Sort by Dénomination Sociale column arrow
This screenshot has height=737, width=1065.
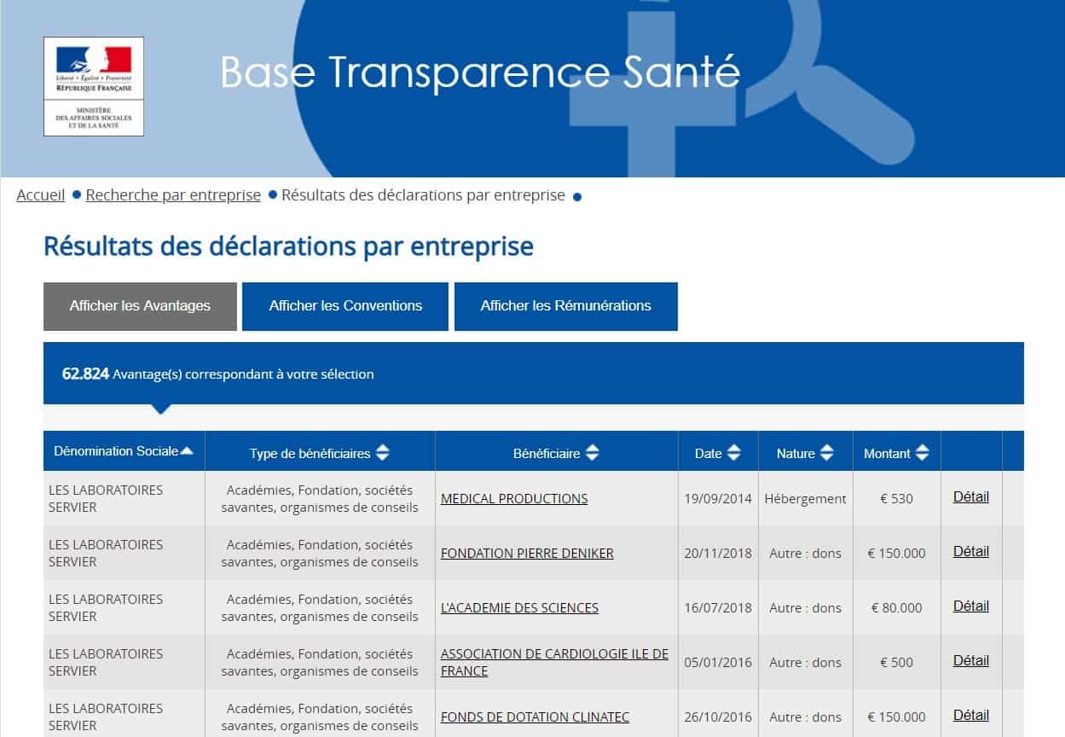[x=187, y=451]
